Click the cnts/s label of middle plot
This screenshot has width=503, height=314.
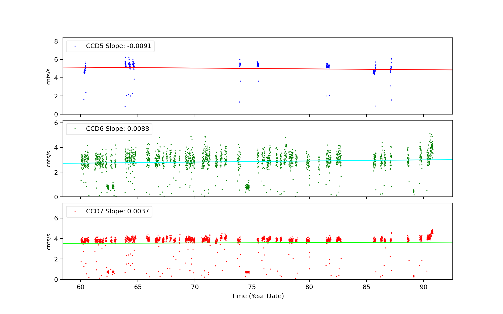click(49, 159)
